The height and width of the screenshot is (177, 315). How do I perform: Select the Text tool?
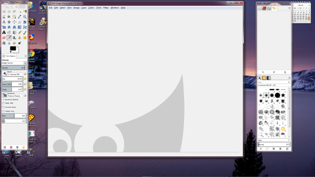(x=4, y=32)
